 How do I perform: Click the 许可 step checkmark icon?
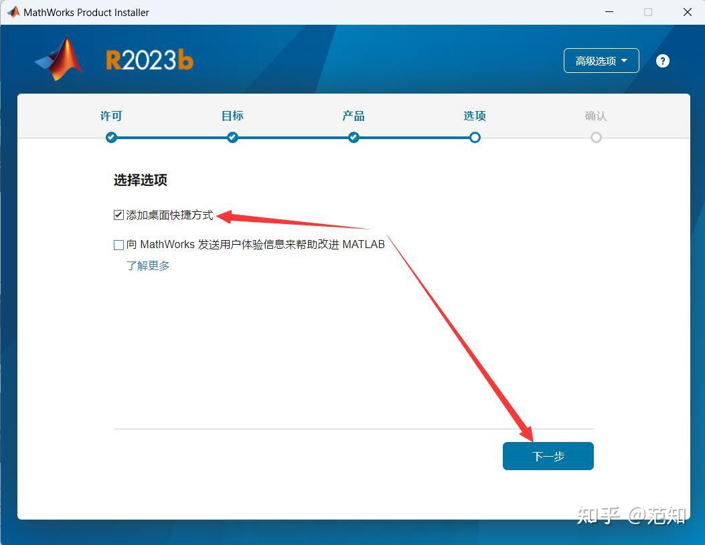111,137
